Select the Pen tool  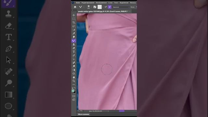pyautogui.click(x=74, y=55)
